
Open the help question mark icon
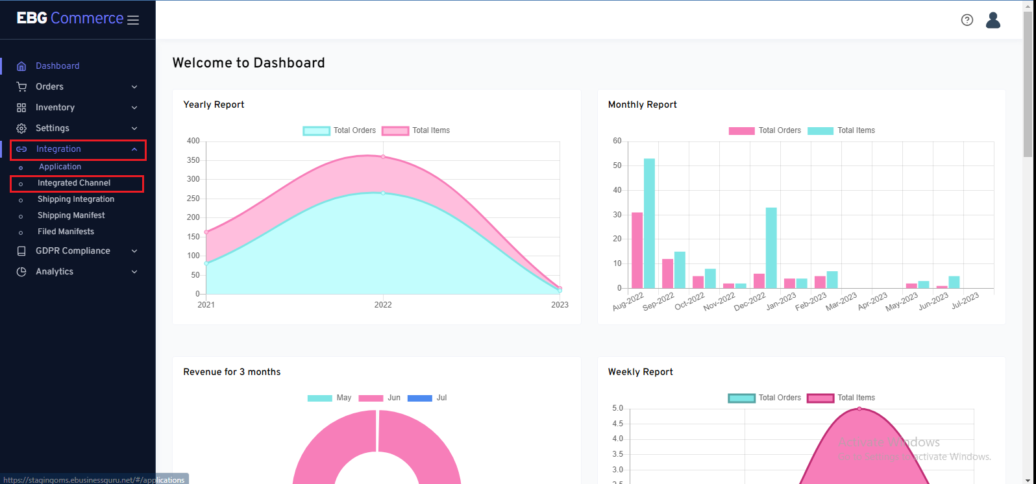pos(967,20)
